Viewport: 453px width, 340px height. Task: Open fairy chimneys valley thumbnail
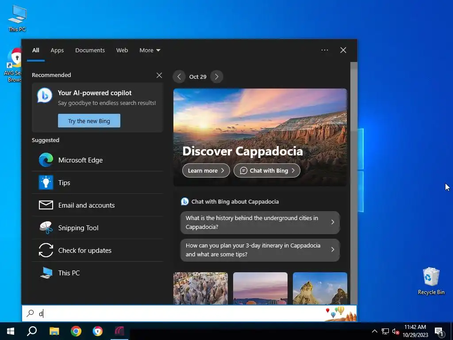200,288
